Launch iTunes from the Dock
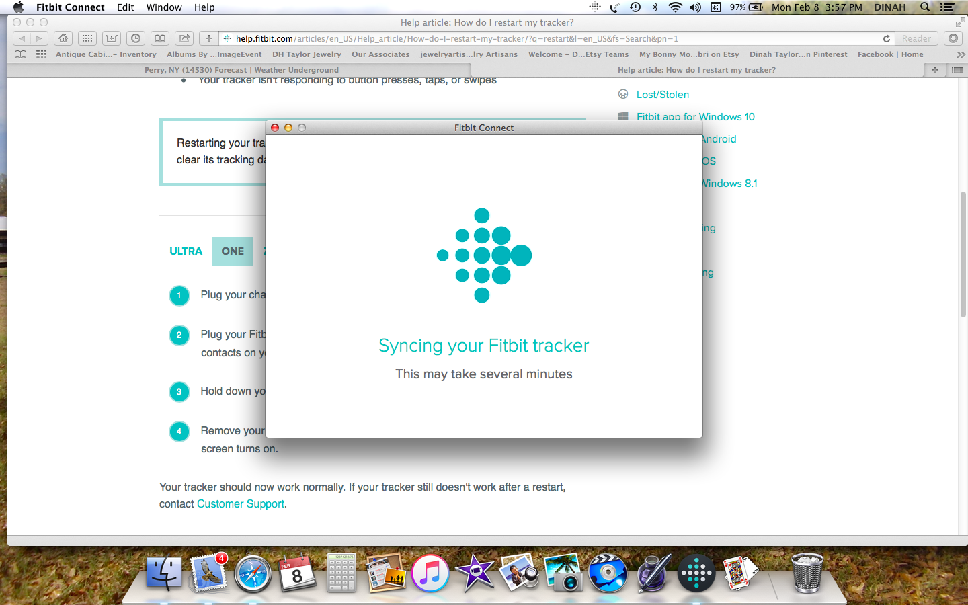Image resolution: width=968 pixels, height=605 pixels. click(430, 573)
